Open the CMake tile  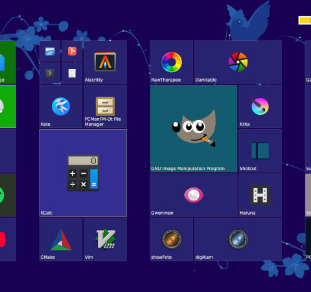pyautogui.click(x=61, y=239)
